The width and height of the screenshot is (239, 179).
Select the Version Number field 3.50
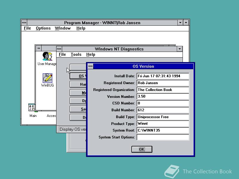[163, 96]
